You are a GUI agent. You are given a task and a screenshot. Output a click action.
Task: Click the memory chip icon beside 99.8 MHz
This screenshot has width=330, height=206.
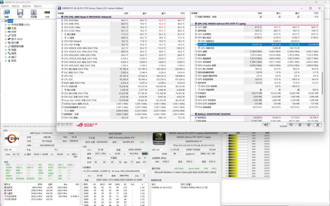pyautogui.click(x=145, y=154)
